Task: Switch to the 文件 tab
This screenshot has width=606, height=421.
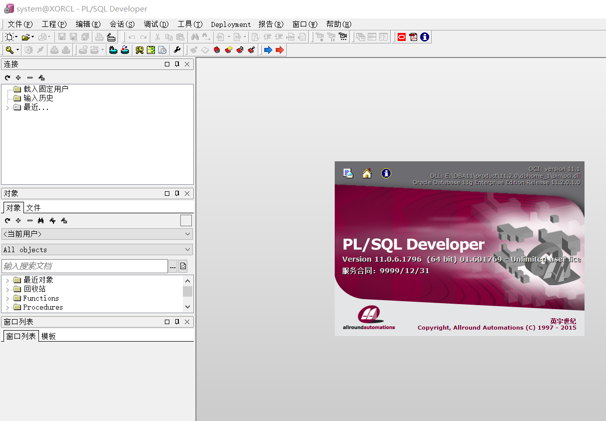Action: 33,208
